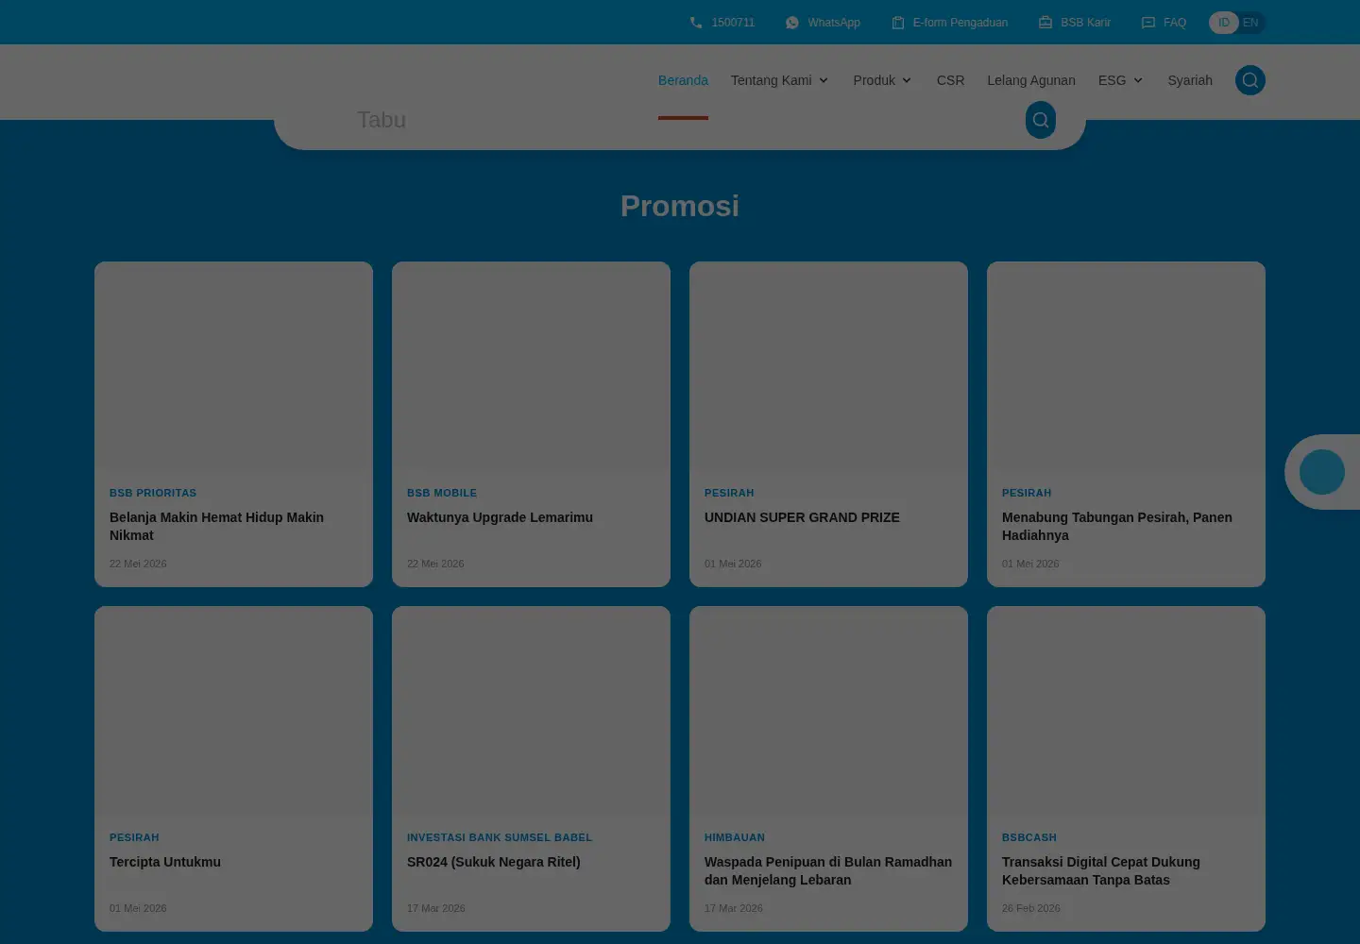1360x944 pixels.
Task: Open the Syariah menu item
Action: point(1190,80)
